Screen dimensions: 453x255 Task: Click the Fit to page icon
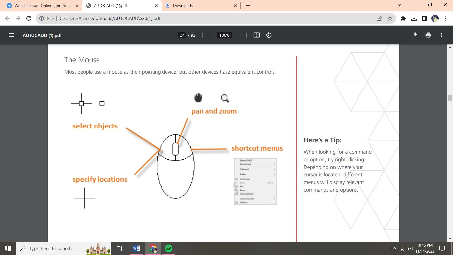pyautogui.click(x=257, y=35)
